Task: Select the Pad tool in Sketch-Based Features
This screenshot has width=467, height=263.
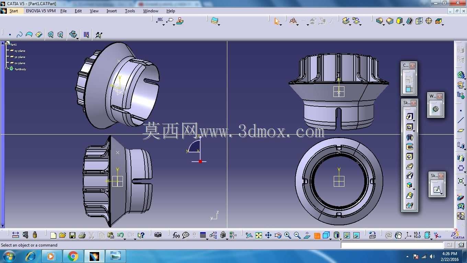Action: tap(409, 117)
